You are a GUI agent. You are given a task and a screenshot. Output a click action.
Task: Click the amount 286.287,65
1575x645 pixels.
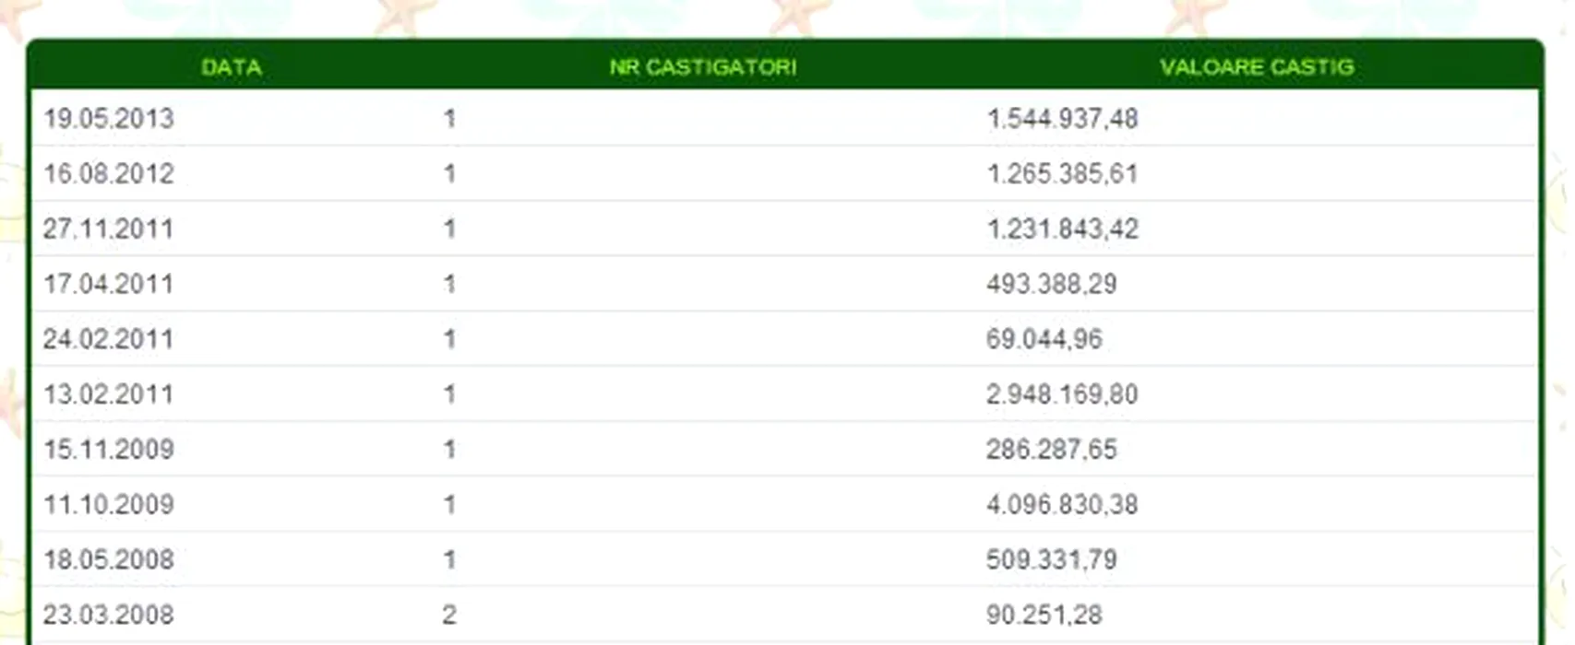coord(1051,450)
